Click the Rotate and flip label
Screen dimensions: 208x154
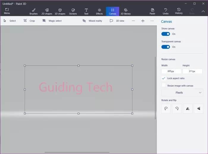tap(169, 100)
